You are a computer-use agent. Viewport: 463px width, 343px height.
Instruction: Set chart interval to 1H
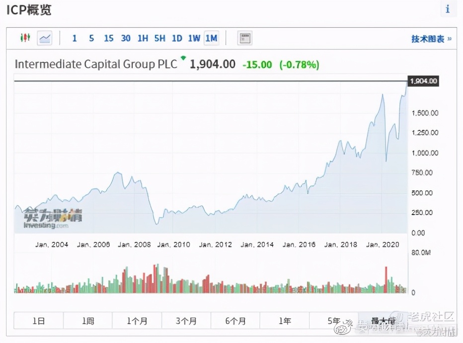pos(143,38)
